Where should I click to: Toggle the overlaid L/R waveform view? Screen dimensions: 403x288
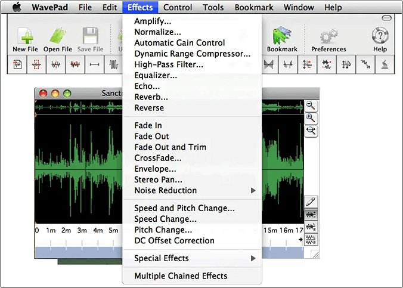point(311,227)
